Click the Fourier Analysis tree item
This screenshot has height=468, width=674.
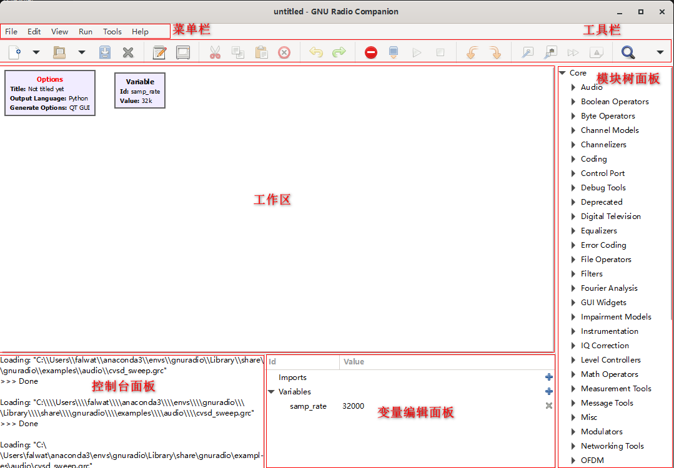tap(609, 288)
